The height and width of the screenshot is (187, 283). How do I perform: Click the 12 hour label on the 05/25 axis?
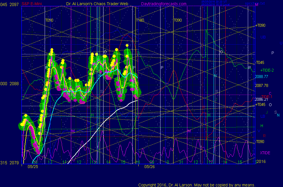tap(79, 162)
